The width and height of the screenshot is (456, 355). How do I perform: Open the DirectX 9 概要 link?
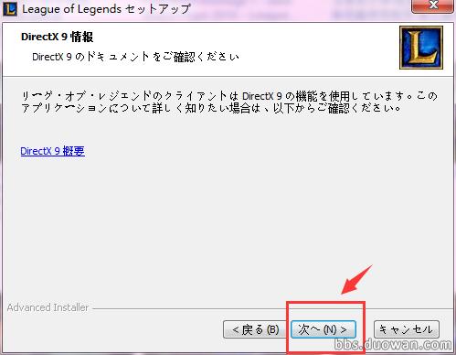[52, 151]
